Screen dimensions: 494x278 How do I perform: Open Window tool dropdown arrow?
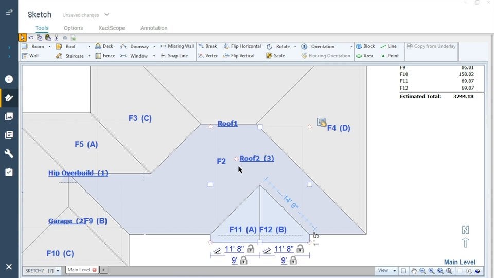[x=154, y=56]
